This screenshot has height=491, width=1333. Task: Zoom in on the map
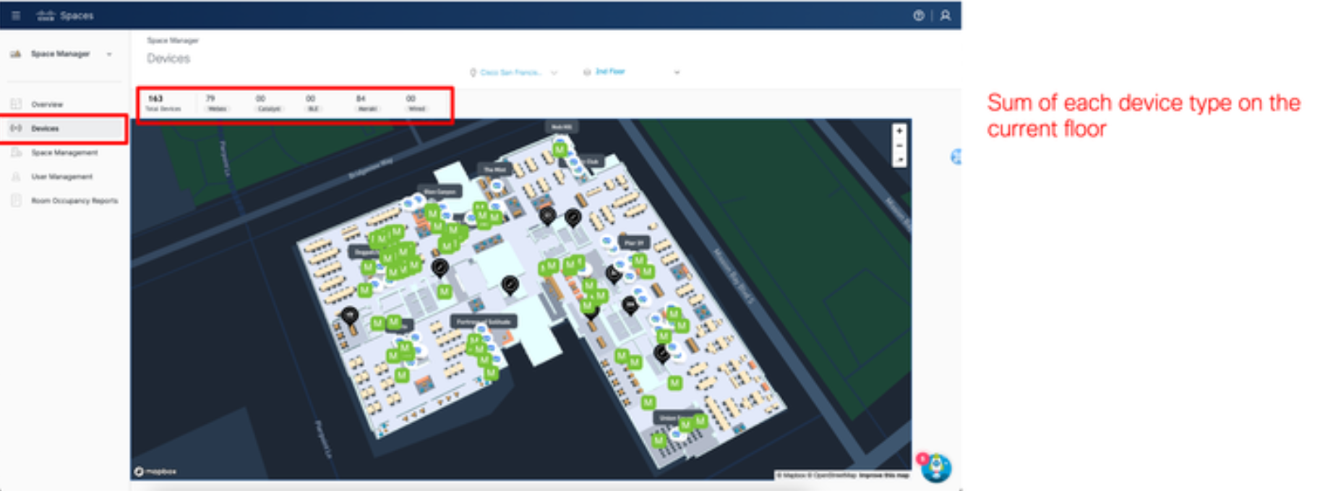tap(899, 131)
